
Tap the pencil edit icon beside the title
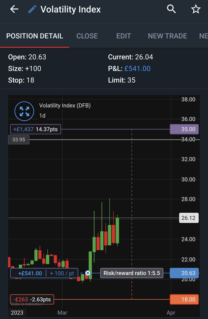click(x=32, y=9)
